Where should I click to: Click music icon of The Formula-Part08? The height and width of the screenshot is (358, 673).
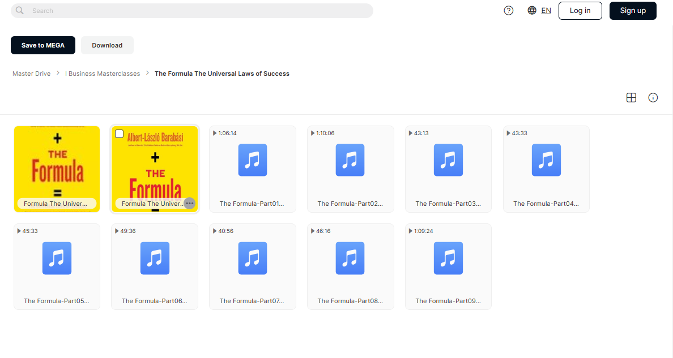(x=350, y=258)
